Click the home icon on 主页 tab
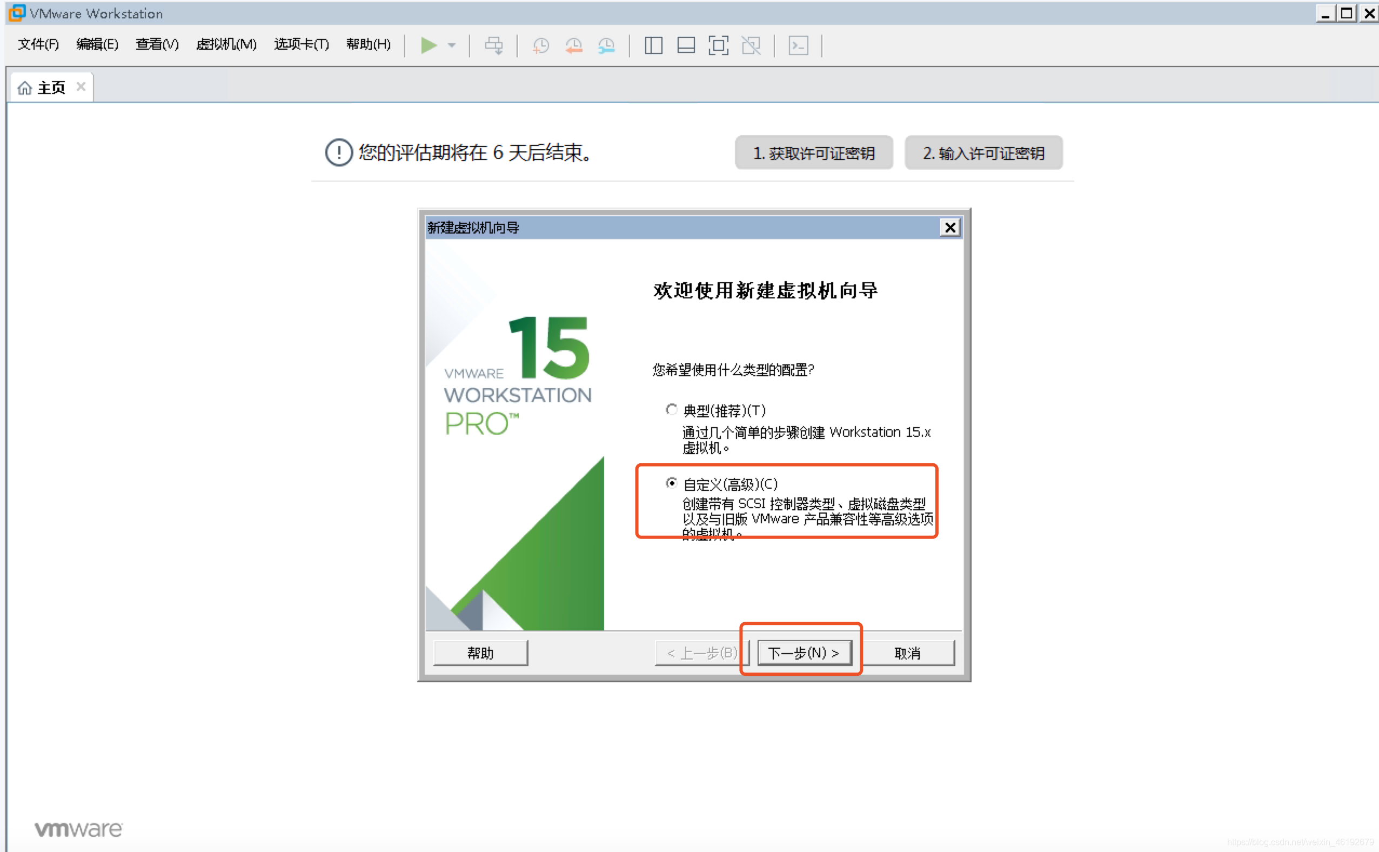 point(25,88)
